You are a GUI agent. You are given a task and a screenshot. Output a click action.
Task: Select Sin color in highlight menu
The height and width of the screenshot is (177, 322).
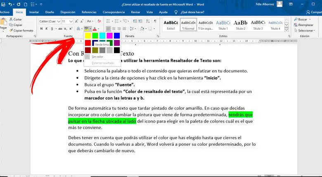pyautogui.click(x=102, y=57)
